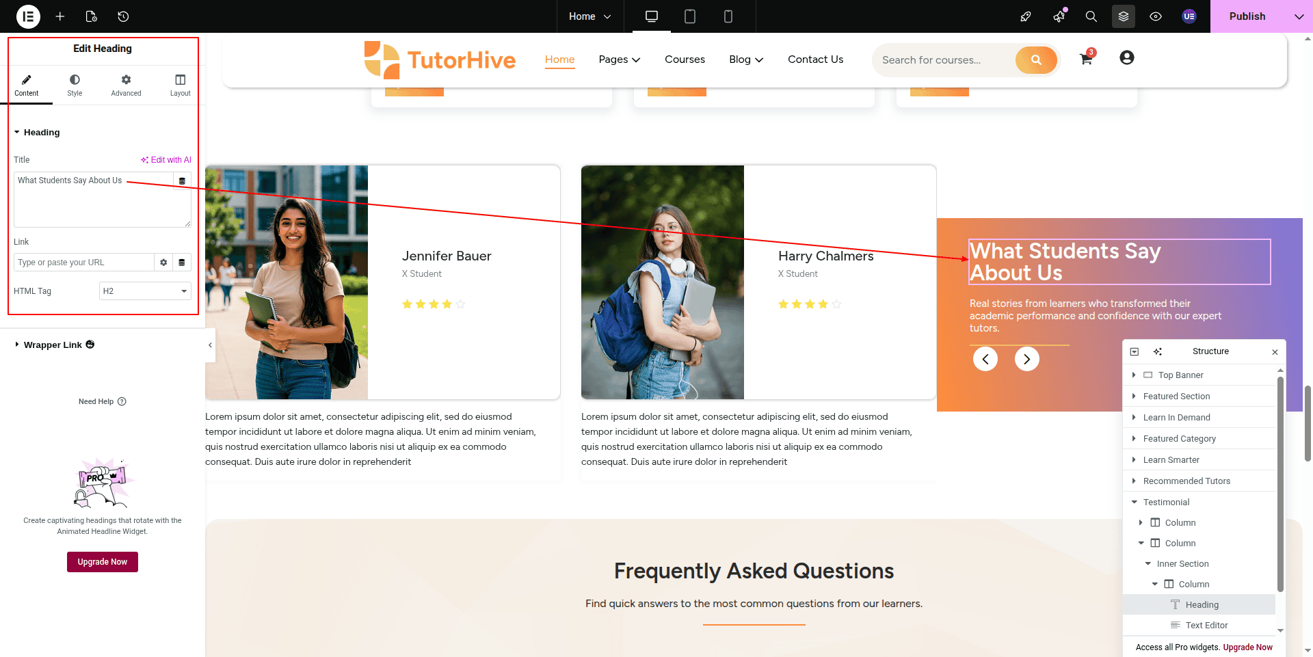Image resolution: width=1313 pixels, height=657 pixels.
Task: Open the Elementor logo menu
Action: tap(28, 16)
